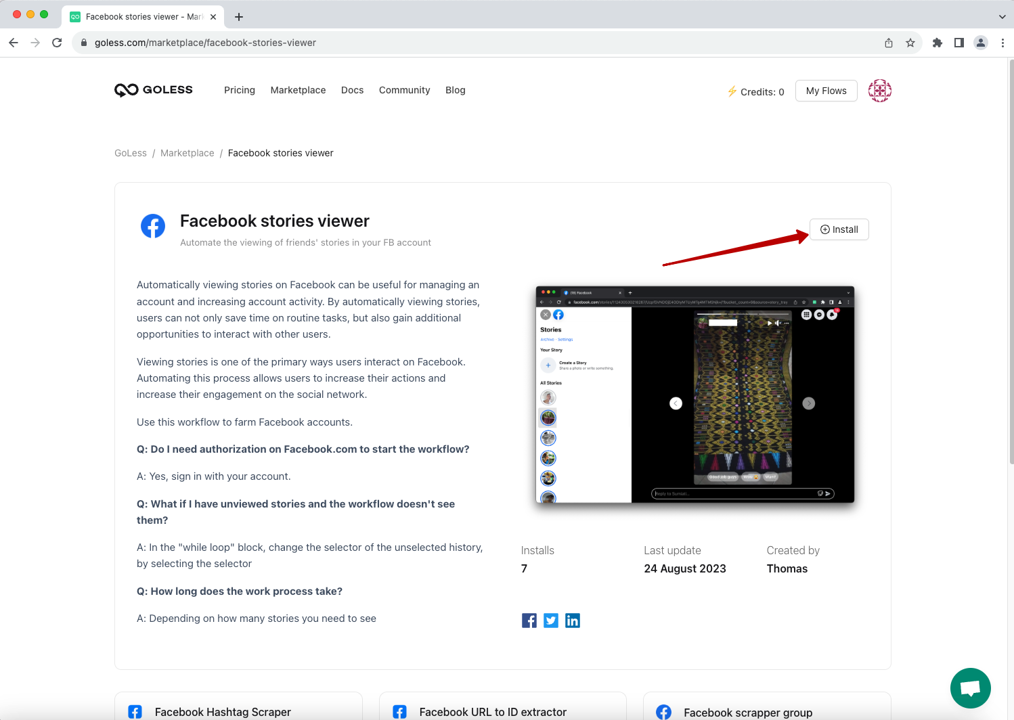Share on Twitter

pyautogui.click(x=551, y=621)
